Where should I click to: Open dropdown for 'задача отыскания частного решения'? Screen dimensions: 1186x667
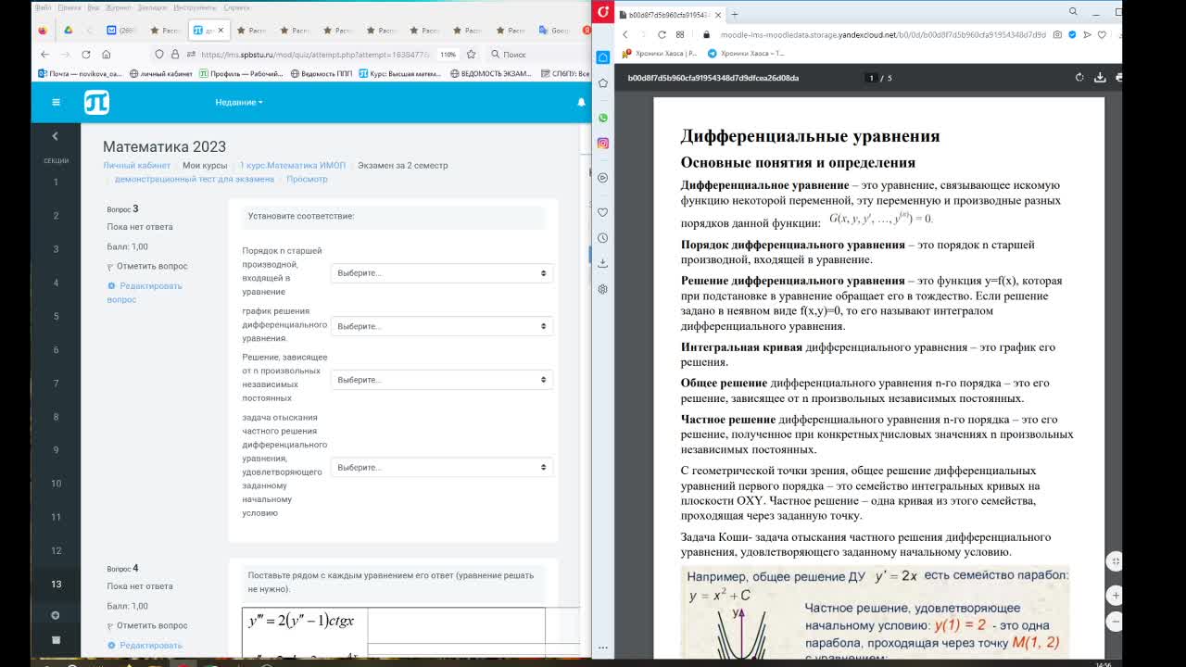442,468
